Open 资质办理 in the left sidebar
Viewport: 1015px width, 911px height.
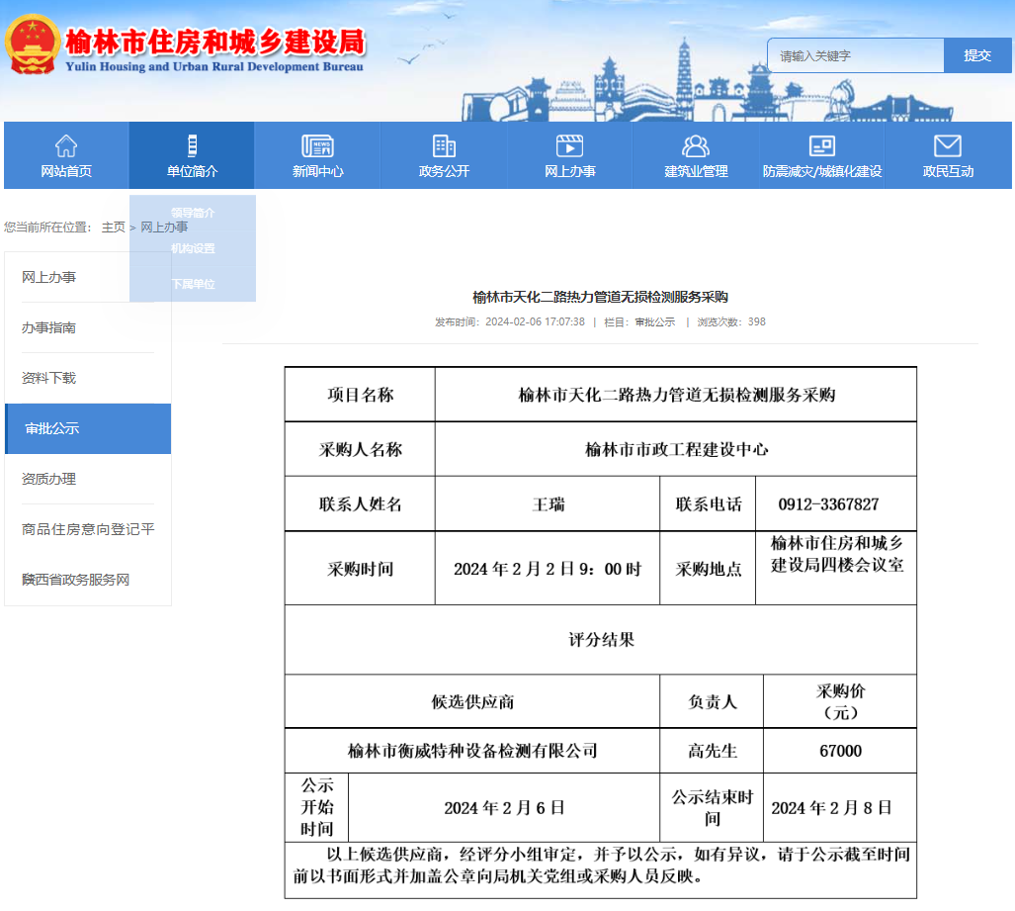click(48, 479)
